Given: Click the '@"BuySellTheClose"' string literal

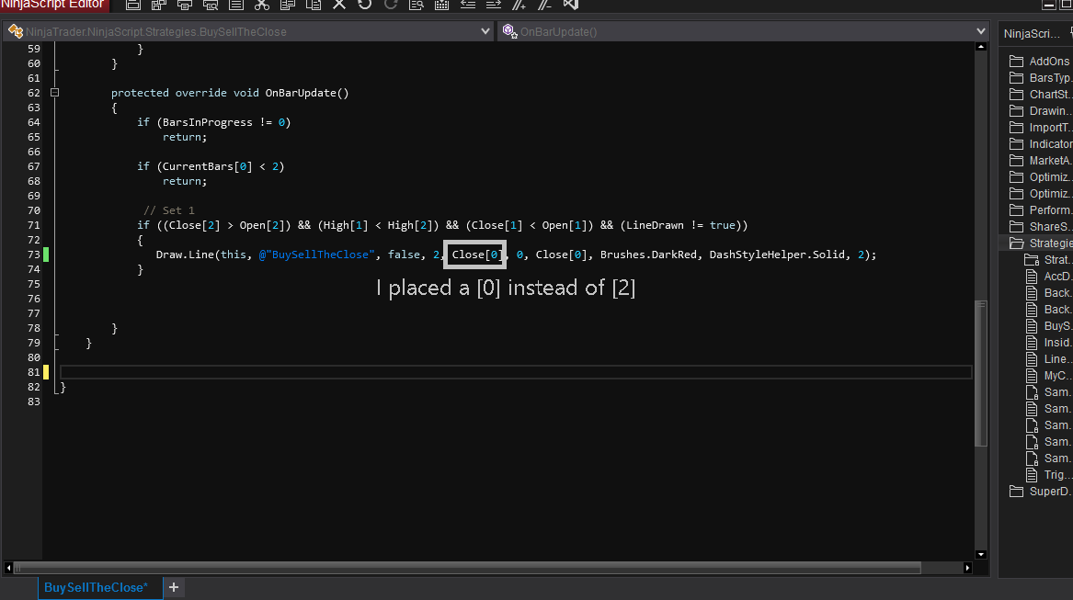Looking at the screenshot, I should 317,255.
